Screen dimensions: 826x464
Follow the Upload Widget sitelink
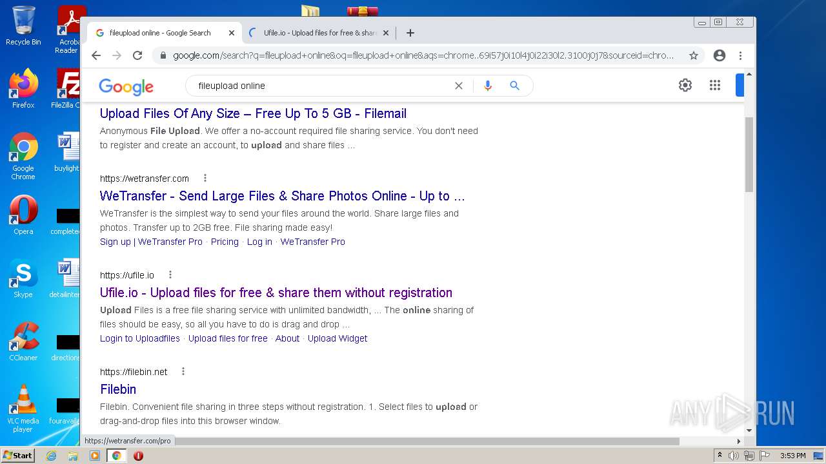click(337, 338)
